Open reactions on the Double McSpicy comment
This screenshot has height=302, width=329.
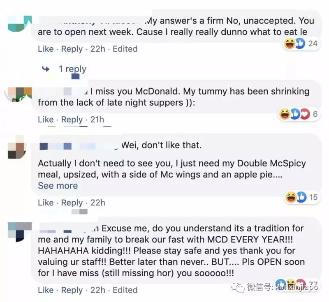[301, 197]
